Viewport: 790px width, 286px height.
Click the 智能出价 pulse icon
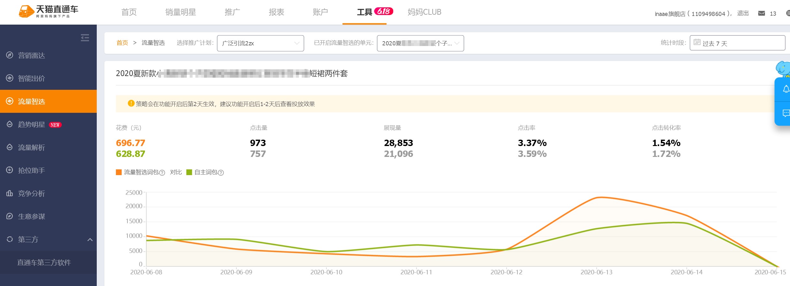[10, 78]
